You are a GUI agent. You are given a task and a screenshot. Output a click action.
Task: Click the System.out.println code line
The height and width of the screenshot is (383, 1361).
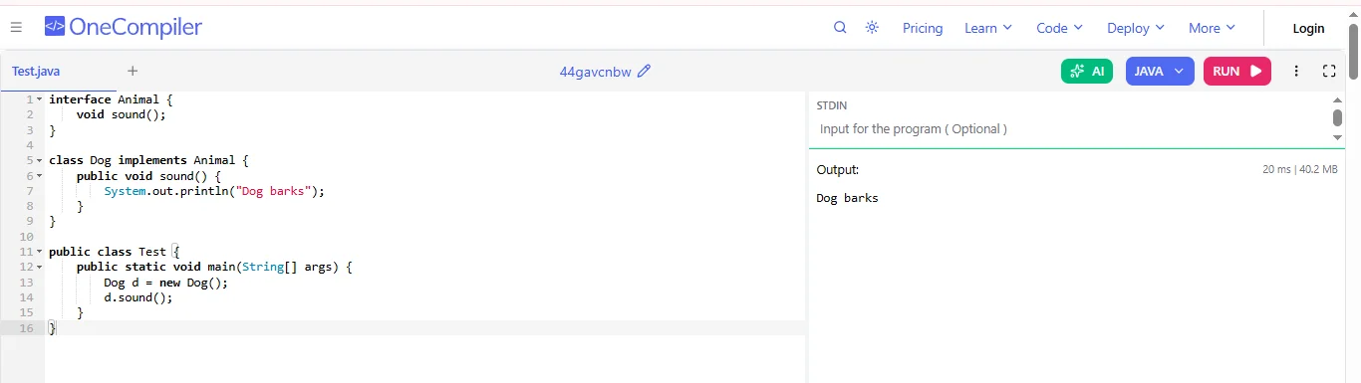(x=214, y=191)
